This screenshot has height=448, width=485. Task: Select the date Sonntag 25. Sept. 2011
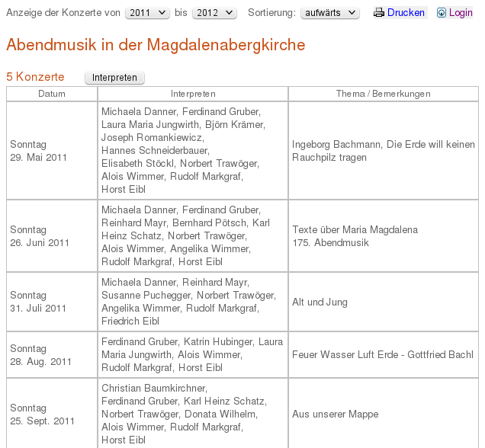42,414
